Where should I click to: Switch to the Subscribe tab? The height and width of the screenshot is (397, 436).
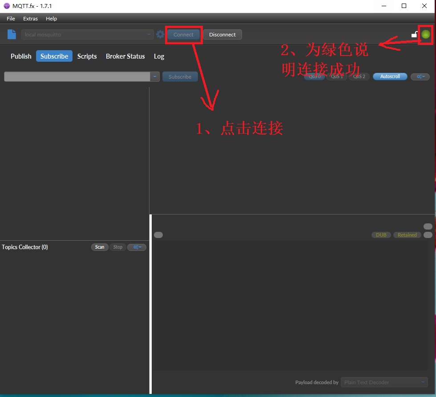[x=54, y=56]
